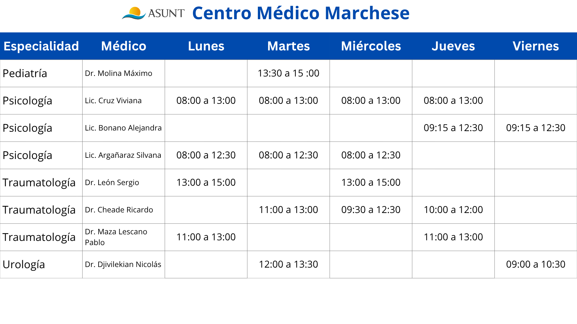Select Dr. Cheade Ricardo's Thursday 10:00 slot

(x=453, y=210)
